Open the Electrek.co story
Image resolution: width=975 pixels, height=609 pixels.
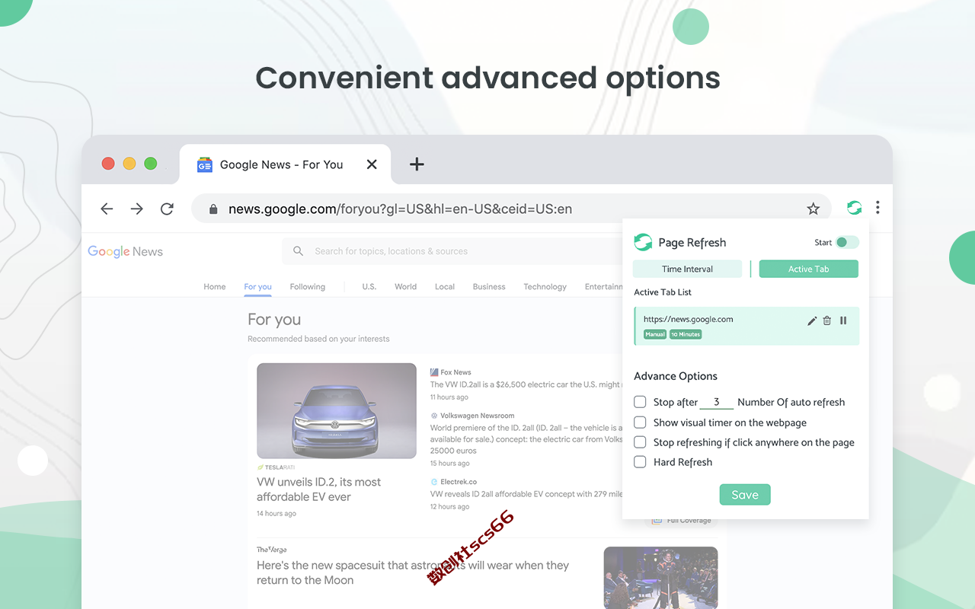click(x=525, y=494)
